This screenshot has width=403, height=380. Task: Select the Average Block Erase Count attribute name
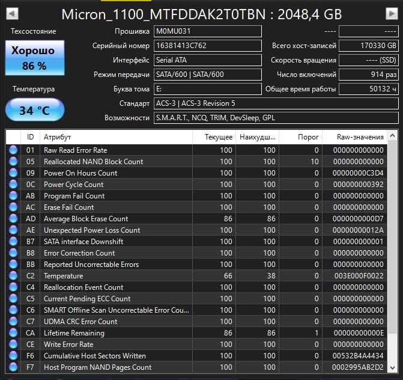click(86, 219)
